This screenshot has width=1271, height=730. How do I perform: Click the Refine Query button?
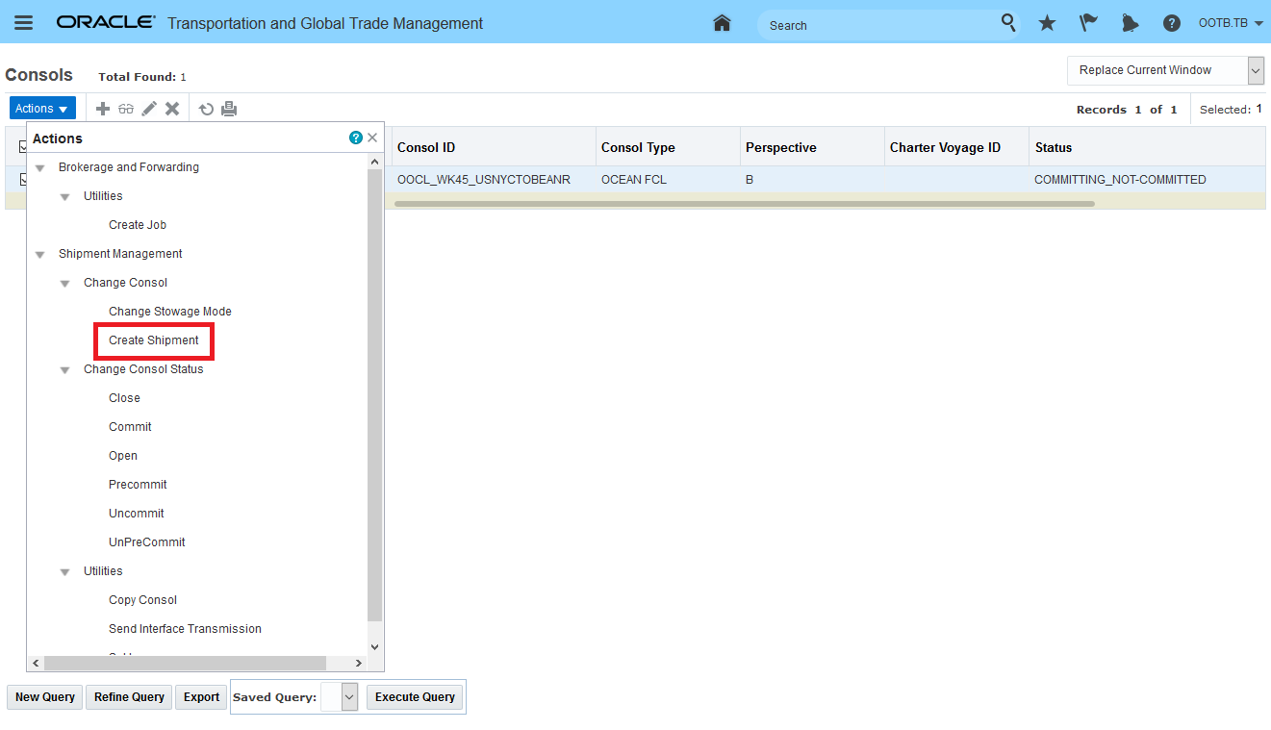(129, 697)
